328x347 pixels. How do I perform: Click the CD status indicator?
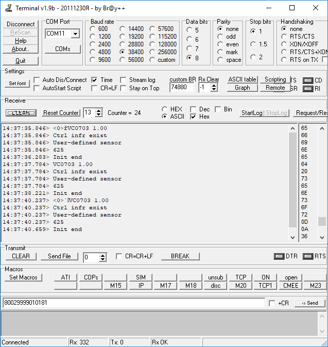[308, 80]
